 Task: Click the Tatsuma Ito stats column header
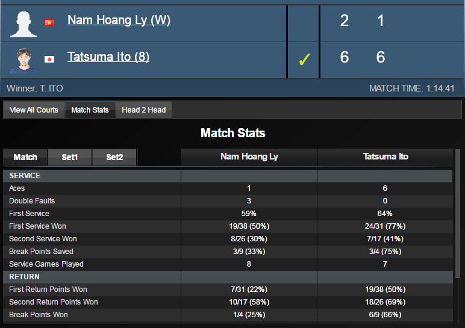(x=385, y=157)
